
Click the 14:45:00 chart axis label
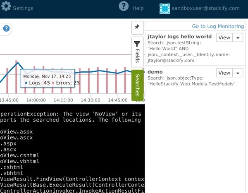point(117,100)
